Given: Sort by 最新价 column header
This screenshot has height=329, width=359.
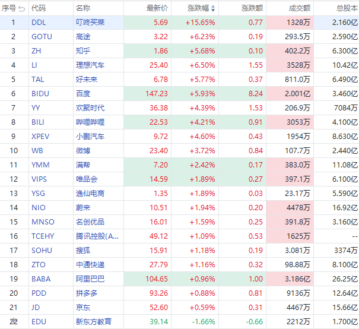Looking at the screenshot, I should (x=157, y=8).
